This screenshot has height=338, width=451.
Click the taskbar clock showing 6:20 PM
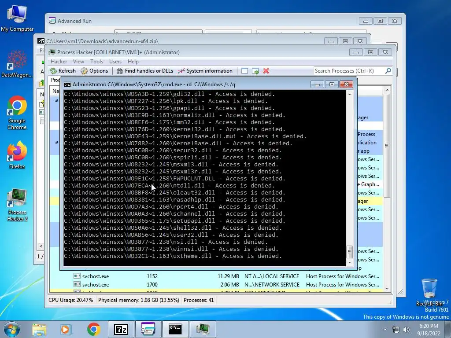click(x=429, y=329)
